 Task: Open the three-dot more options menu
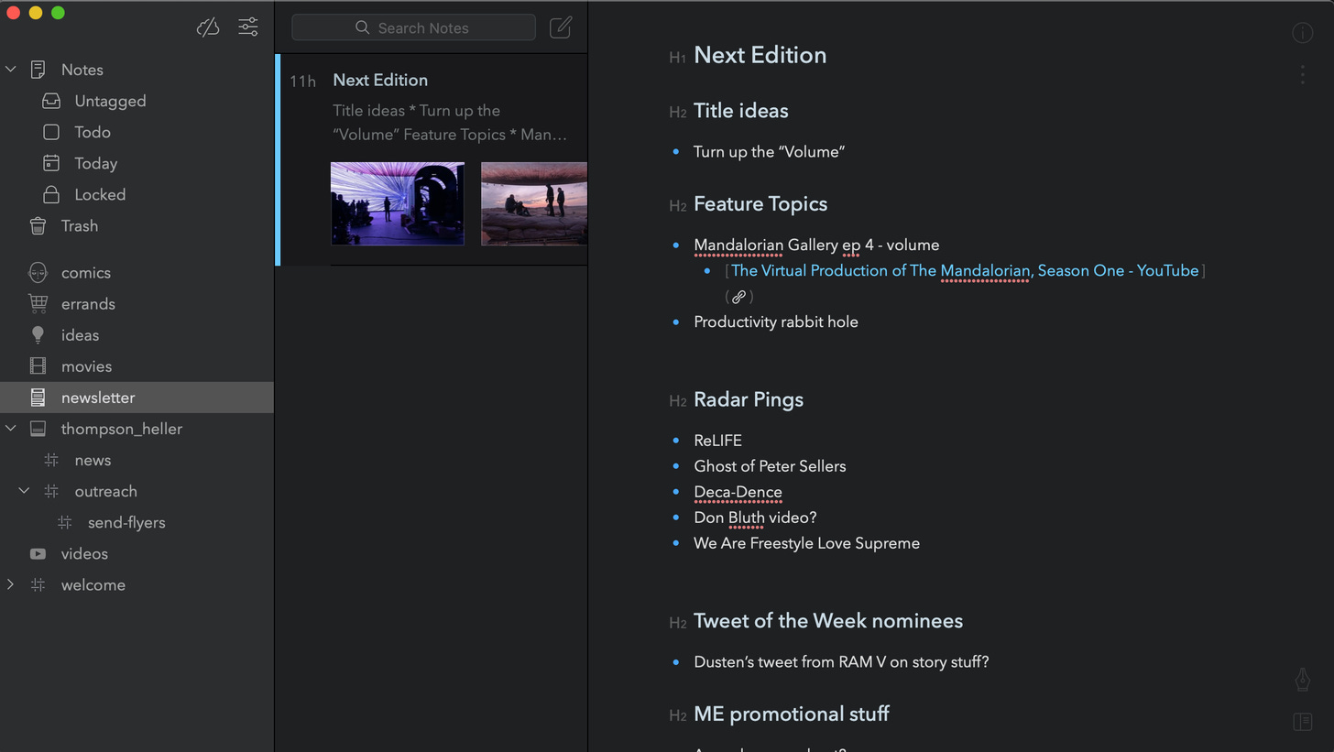point(1302,74)
